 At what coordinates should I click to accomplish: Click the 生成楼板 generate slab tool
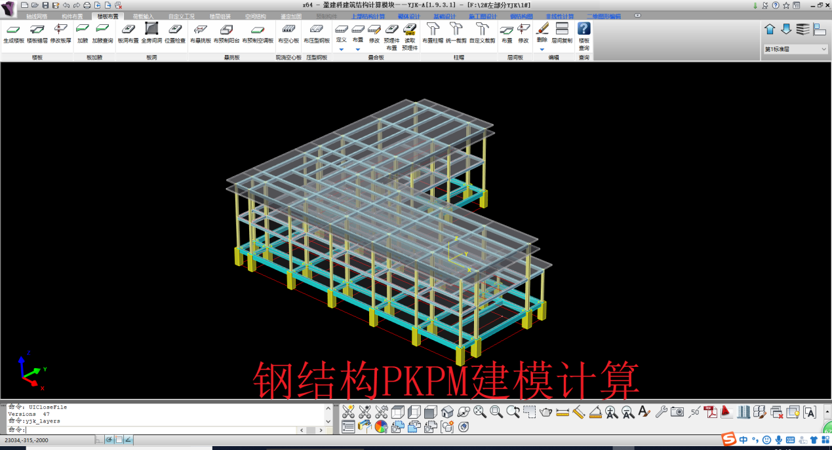14,33
